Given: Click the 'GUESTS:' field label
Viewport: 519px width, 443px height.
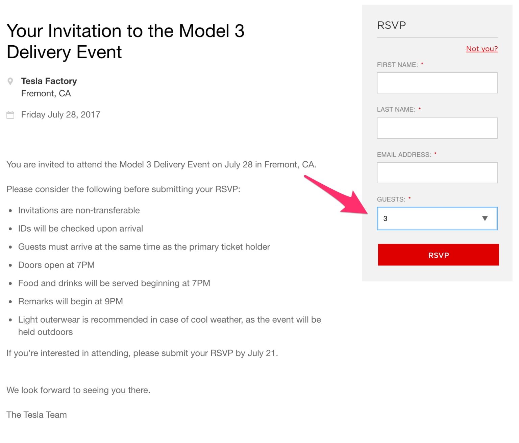Looking at the screenshot, I should coord(391,199).
